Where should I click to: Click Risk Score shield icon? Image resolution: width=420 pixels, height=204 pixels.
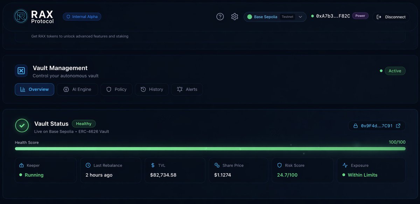tap(279, 165)
